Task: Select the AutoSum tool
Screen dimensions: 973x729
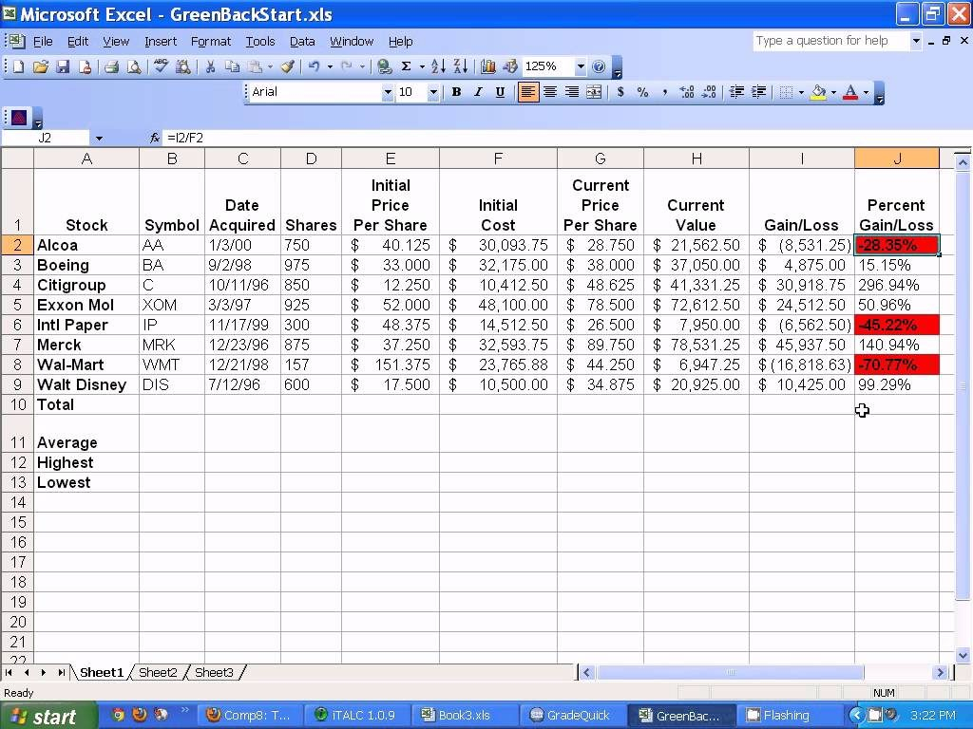Action: coord(405,66)
